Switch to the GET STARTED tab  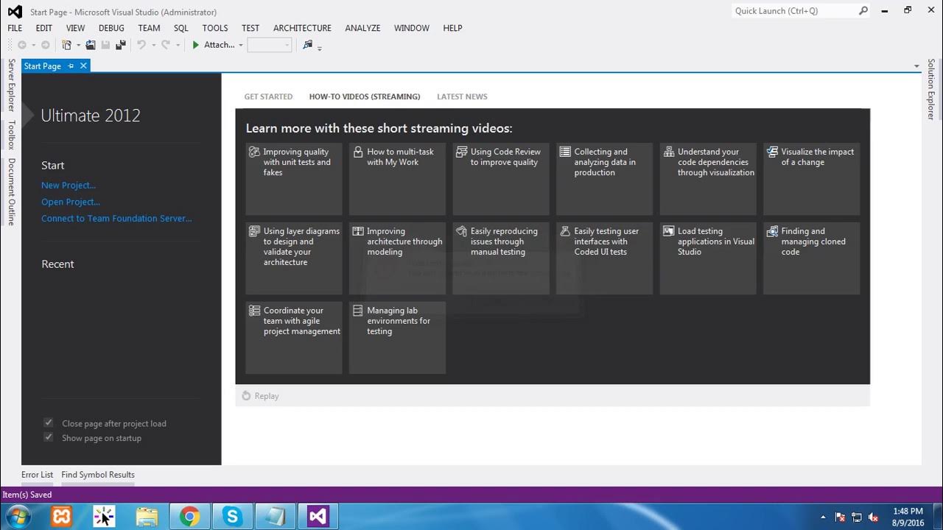click(268, 96)
